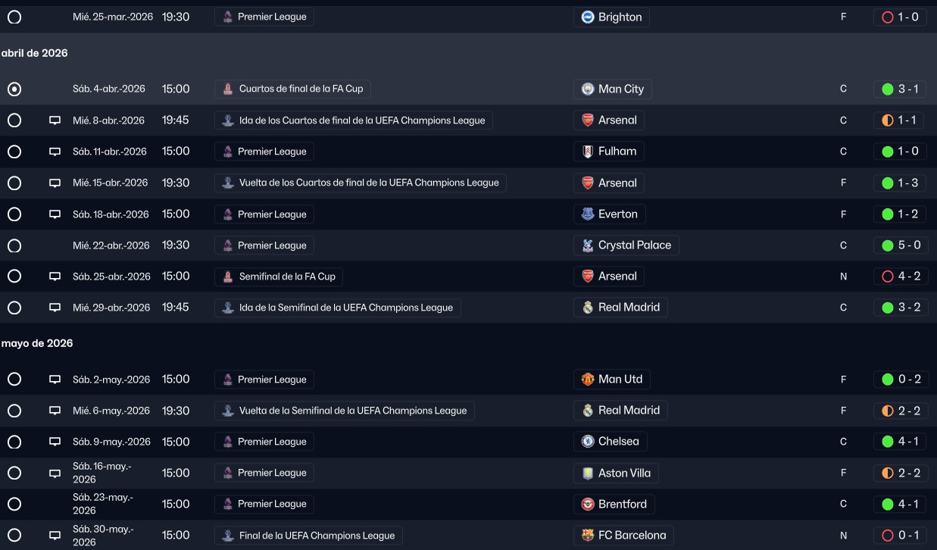Click the FA Cup trophy icon for Semifinal
The image size is (937, 550).
(x=228, y=277)
